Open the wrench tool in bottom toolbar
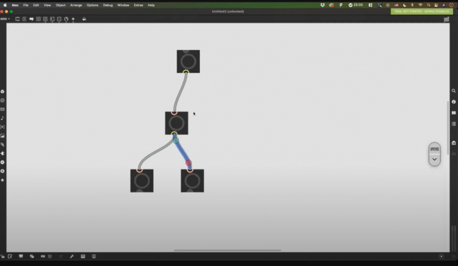This screenshot has width=458, height=266. click(72, 256)
